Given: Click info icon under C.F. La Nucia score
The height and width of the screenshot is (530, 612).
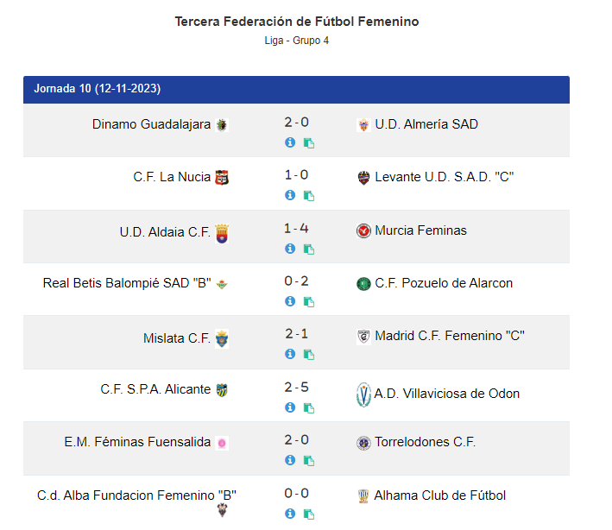Looking at the screenshot, I should click(290, 195).
